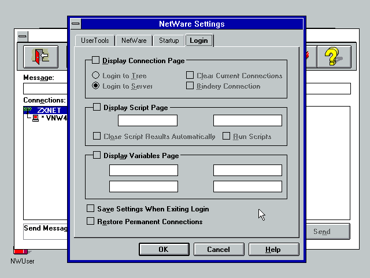Check Save Settings When Exiting Login
Screen dimensions: 370x278
coord(90,209)
